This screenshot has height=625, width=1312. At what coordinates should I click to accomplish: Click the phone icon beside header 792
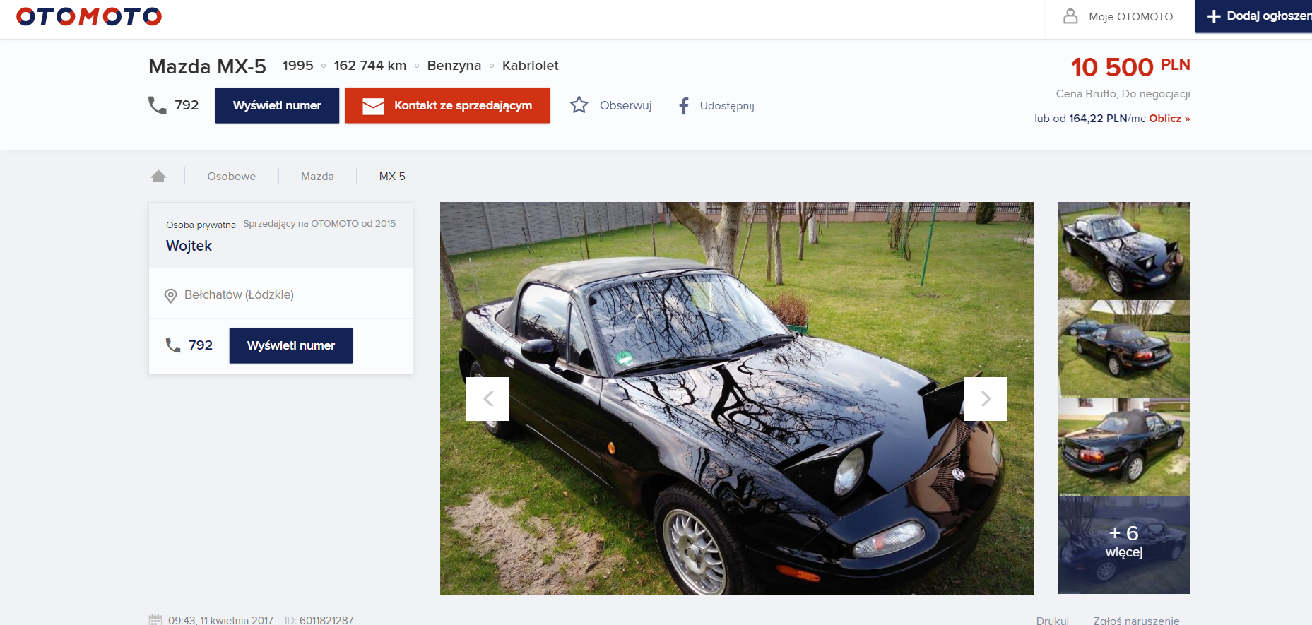(x=157, y=105)
